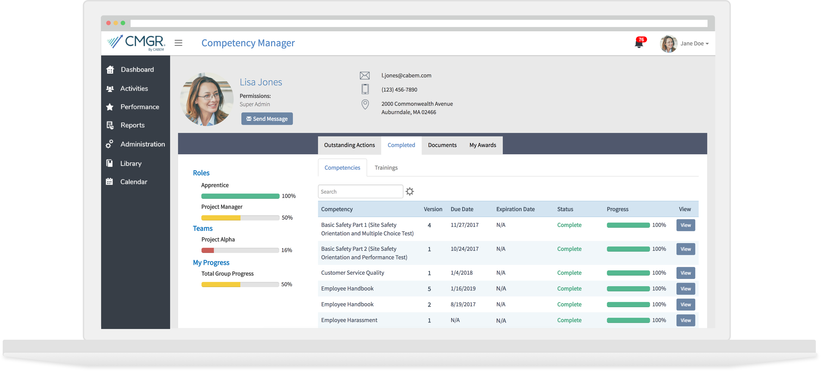This screenshot has width=821, height=371.
Task: Expand the Jane Doe user dropdown
Action: pyautogui.click(x=694, y=44)
